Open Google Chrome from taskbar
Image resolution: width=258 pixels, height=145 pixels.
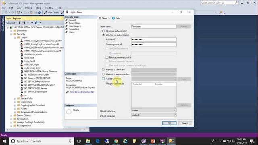pyautogui.click(x=116, y=141)
